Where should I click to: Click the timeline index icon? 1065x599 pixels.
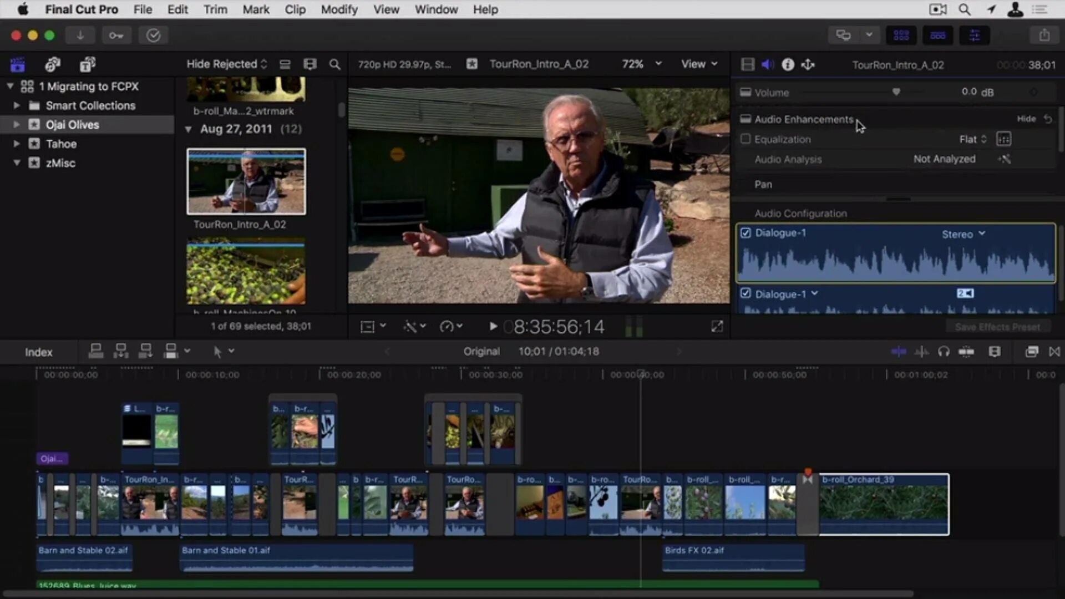click(38, 351)
